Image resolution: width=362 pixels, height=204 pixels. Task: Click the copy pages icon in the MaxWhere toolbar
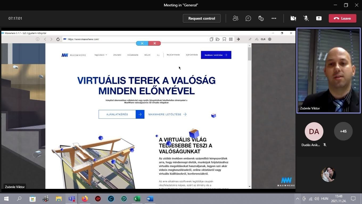pos(211,39)
